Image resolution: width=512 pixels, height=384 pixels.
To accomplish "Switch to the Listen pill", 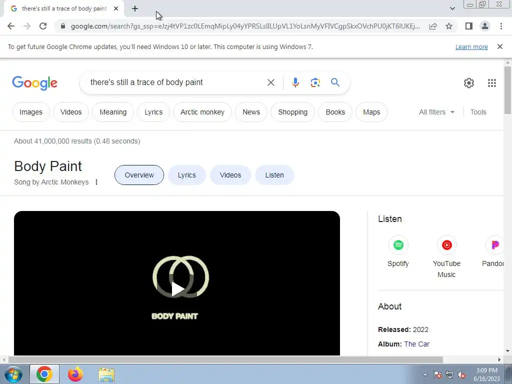I will [x=274, y=175].
